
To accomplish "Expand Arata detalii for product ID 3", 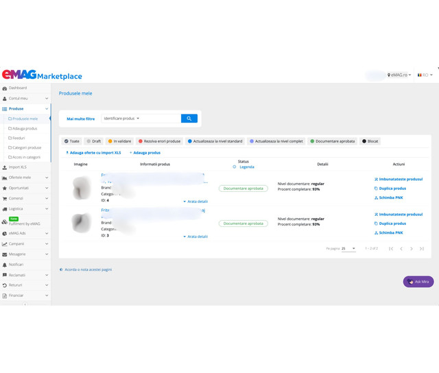I will click(195, 237).
